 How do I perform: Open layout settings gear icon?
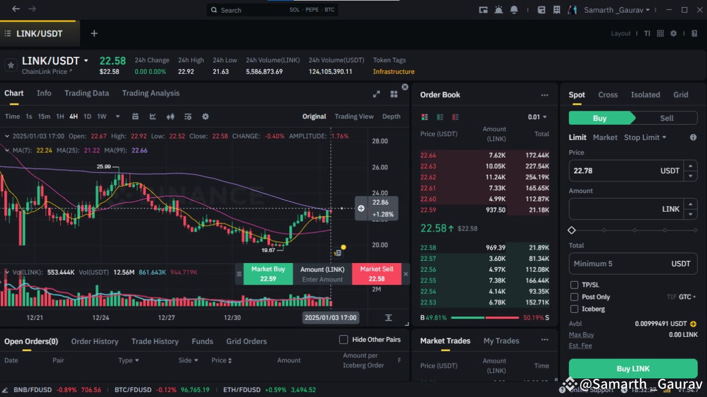click(673, 34)
